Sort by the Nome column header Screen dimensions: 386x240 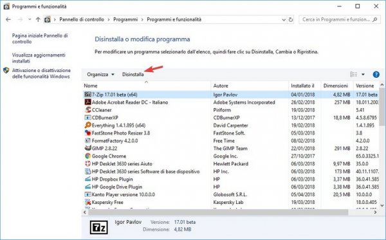coord(146,86)
